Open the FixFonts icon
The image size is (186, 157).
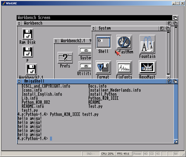[124, 68]
